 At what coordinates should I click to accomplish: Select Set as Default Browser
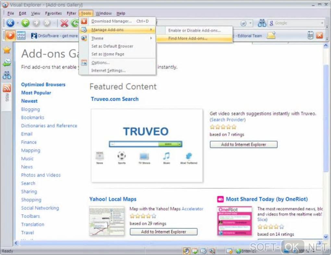coord(117,46)
